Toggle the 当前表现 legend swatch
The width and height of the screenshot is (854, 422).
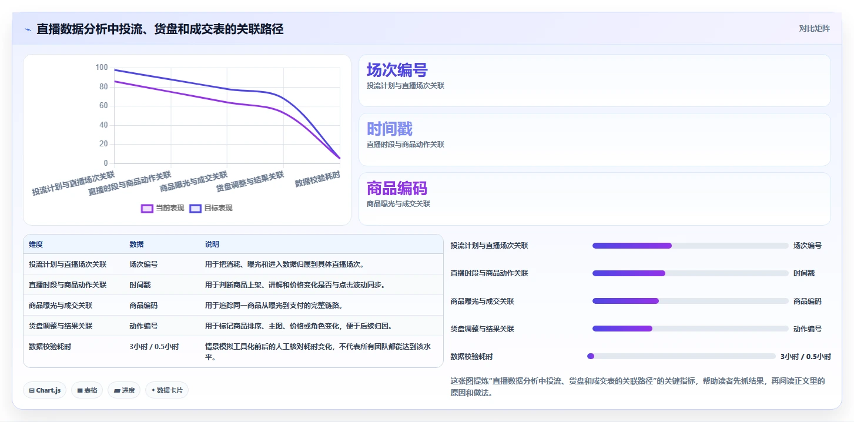(147, 208)
